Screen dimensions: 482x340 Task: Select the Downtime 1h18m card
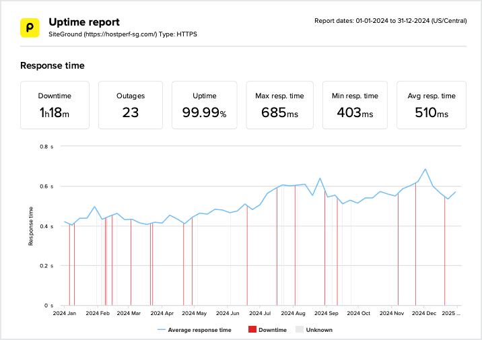point(55,105)
